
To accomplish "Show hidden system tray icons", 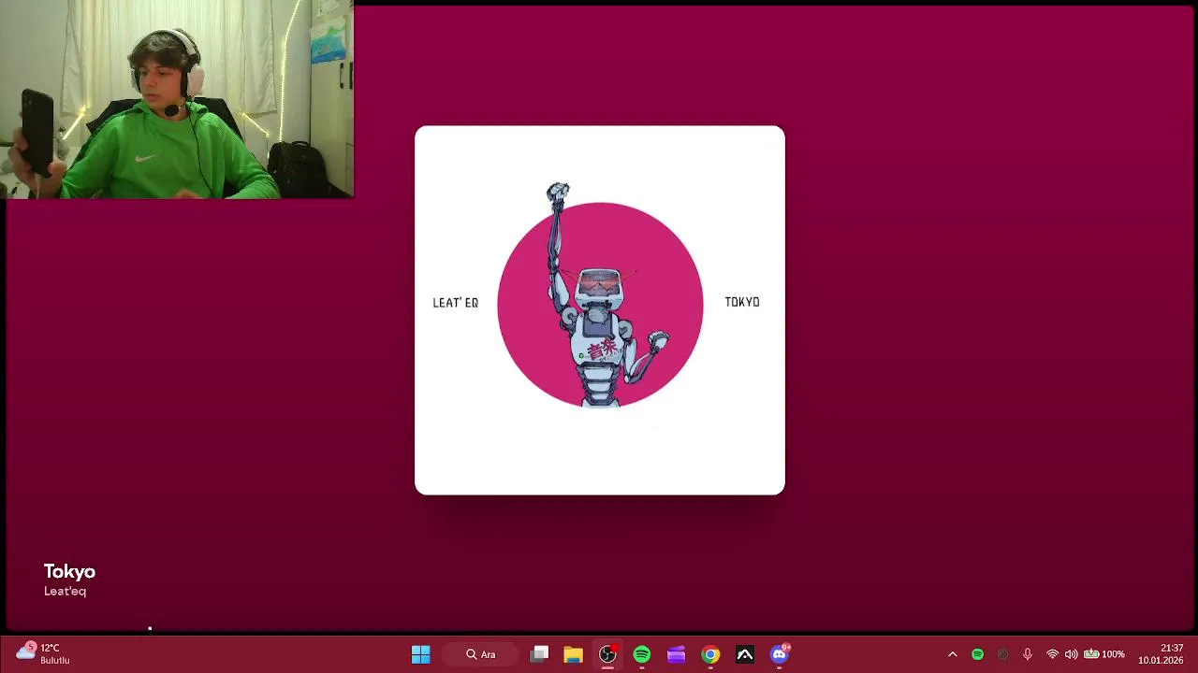I will pos(953,654).
